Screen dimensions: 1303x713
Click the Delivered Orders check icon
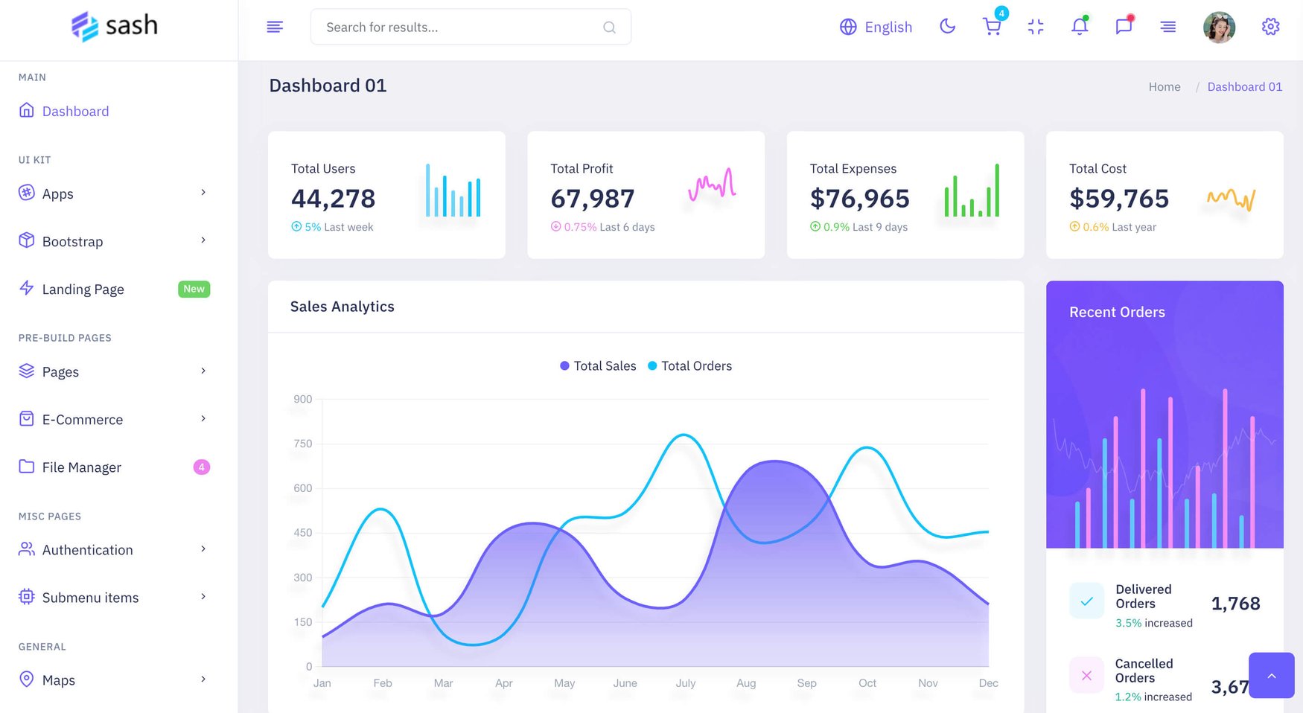1087,601
